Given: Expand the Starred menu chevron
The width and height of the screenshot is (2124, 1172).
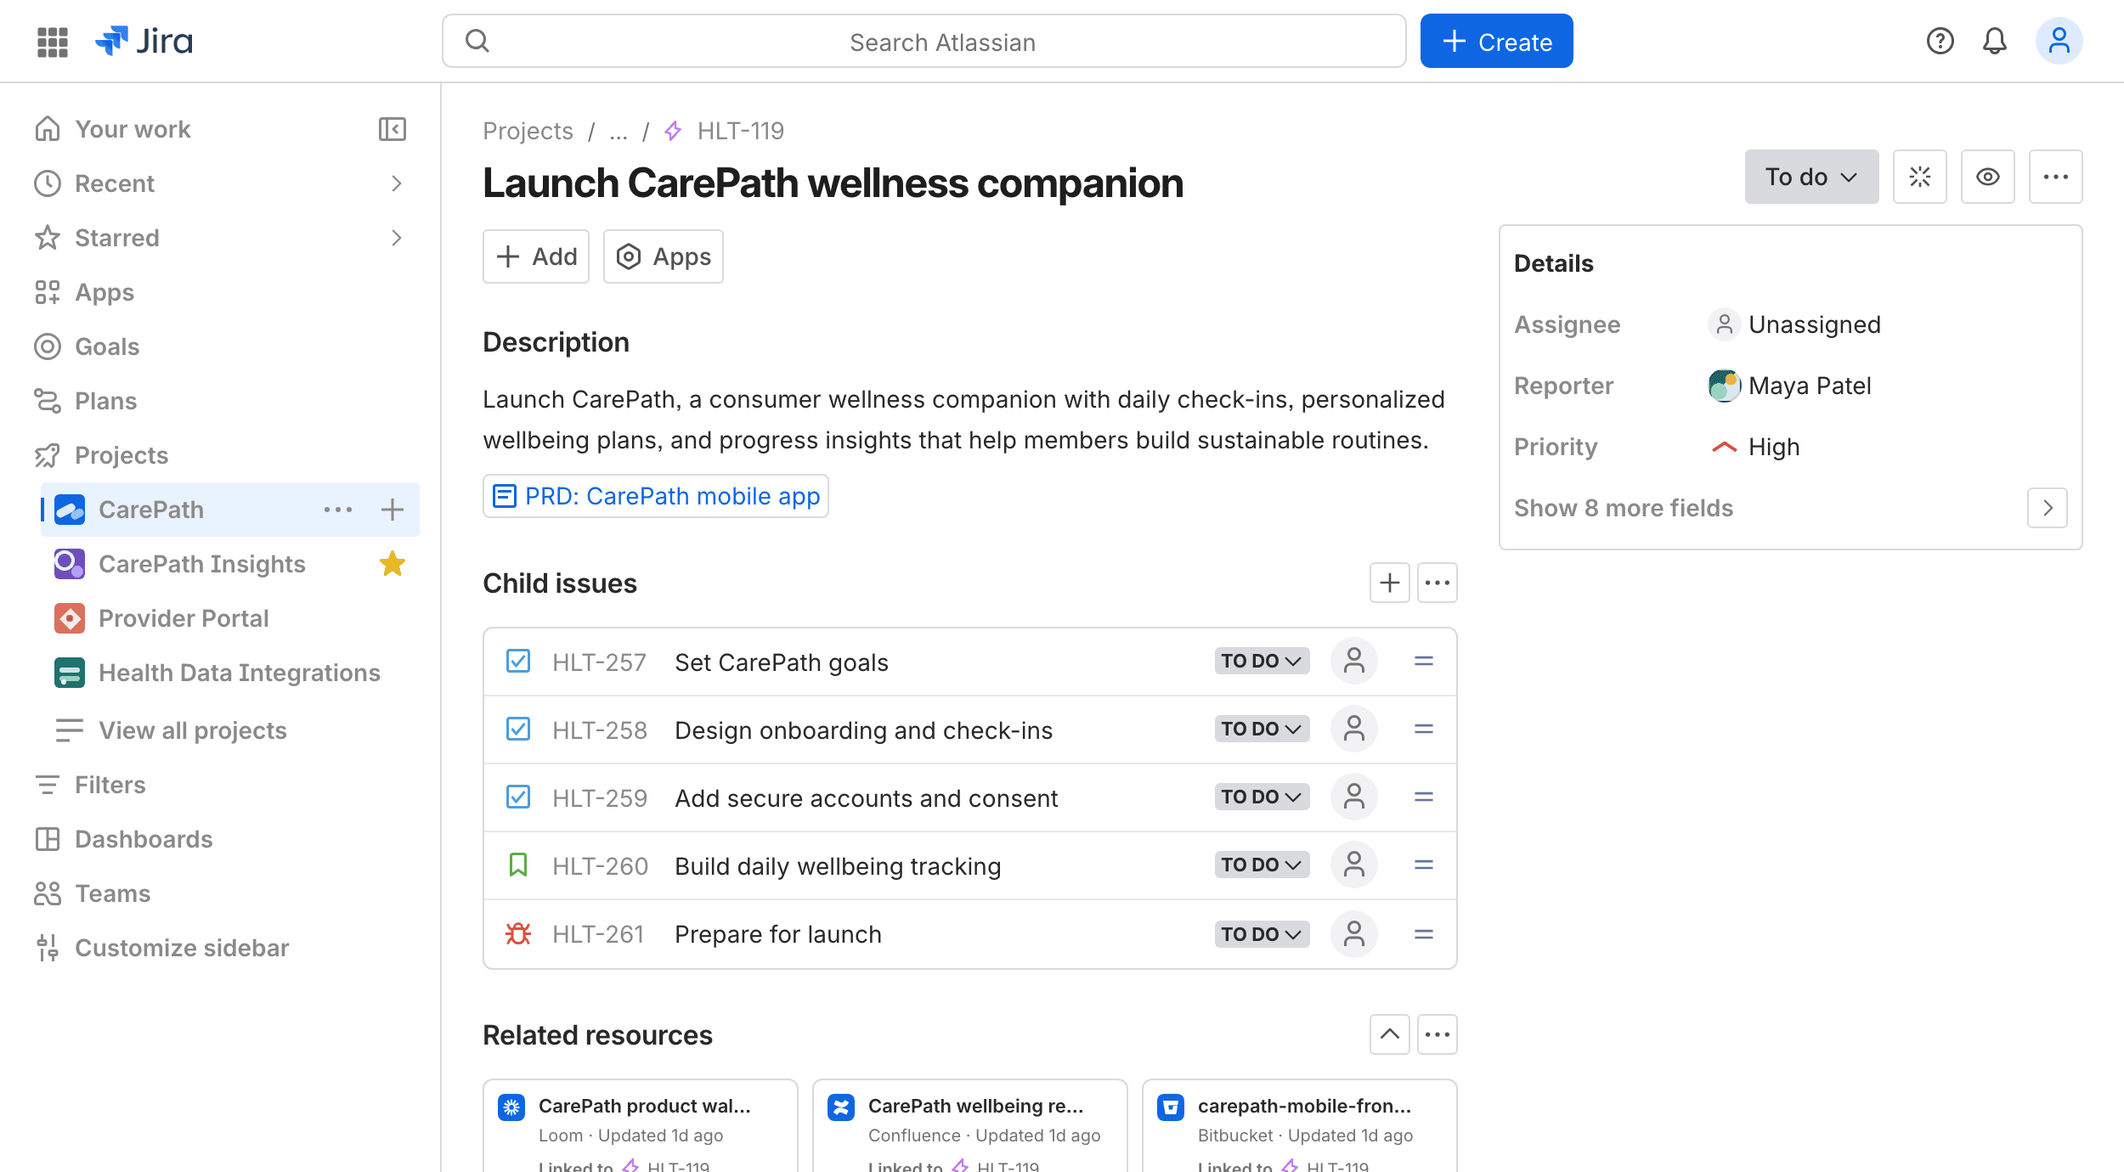Looking at the screenshot, I should click(x=396, y=238).
